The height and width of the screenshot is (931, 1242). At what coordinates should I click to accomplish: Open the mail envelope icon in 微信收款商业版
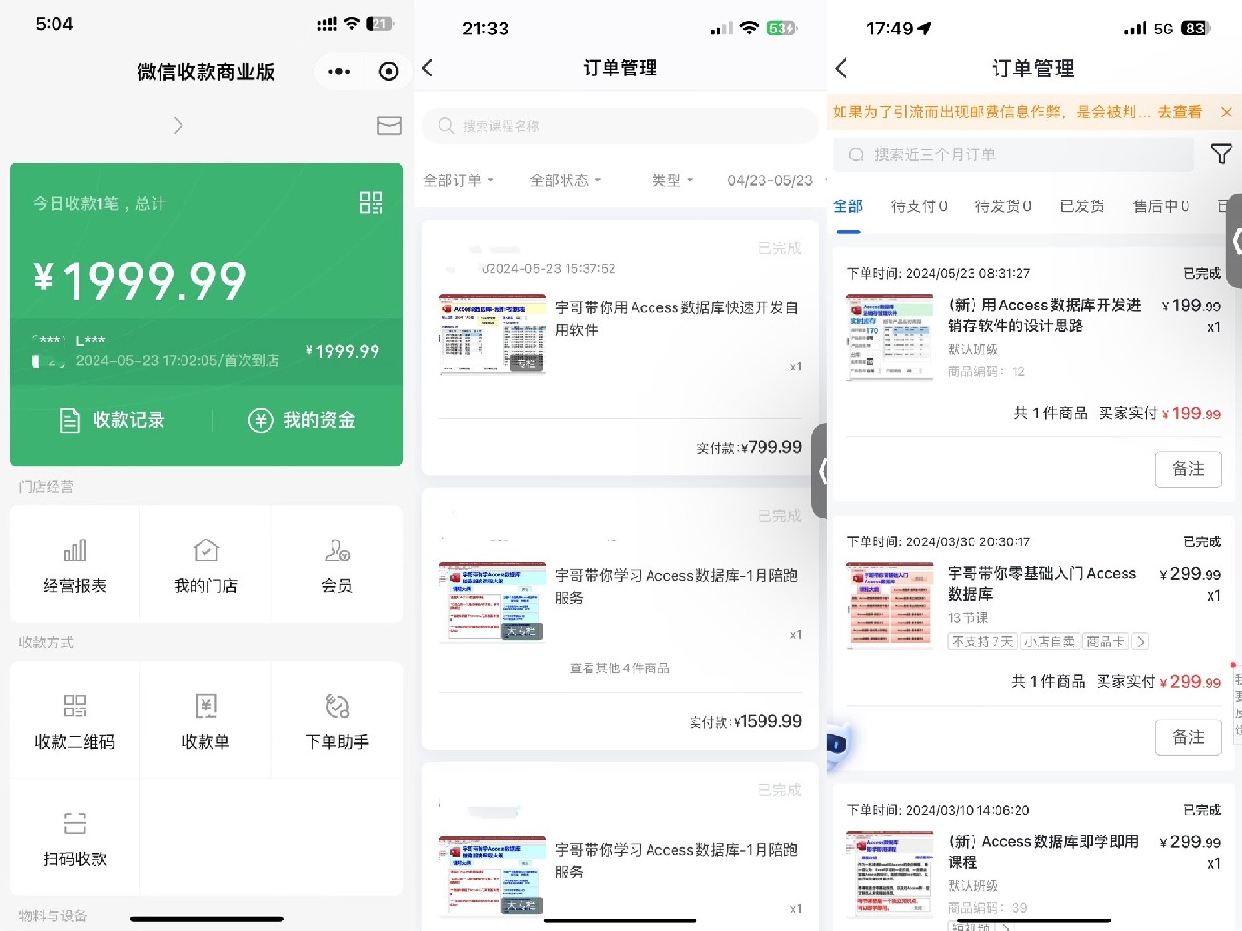(390, 126)
